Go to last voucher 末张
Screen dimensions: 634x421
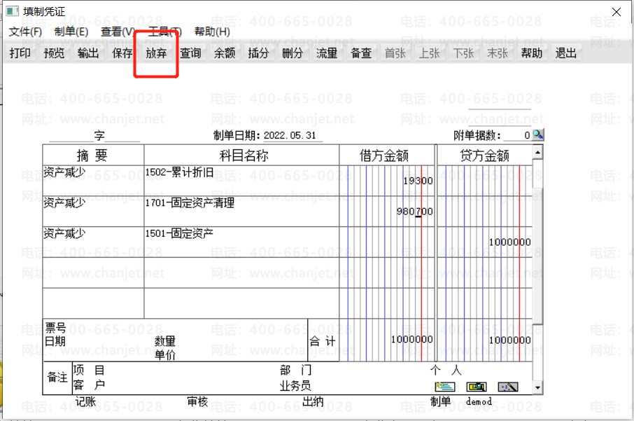[498, 53]
